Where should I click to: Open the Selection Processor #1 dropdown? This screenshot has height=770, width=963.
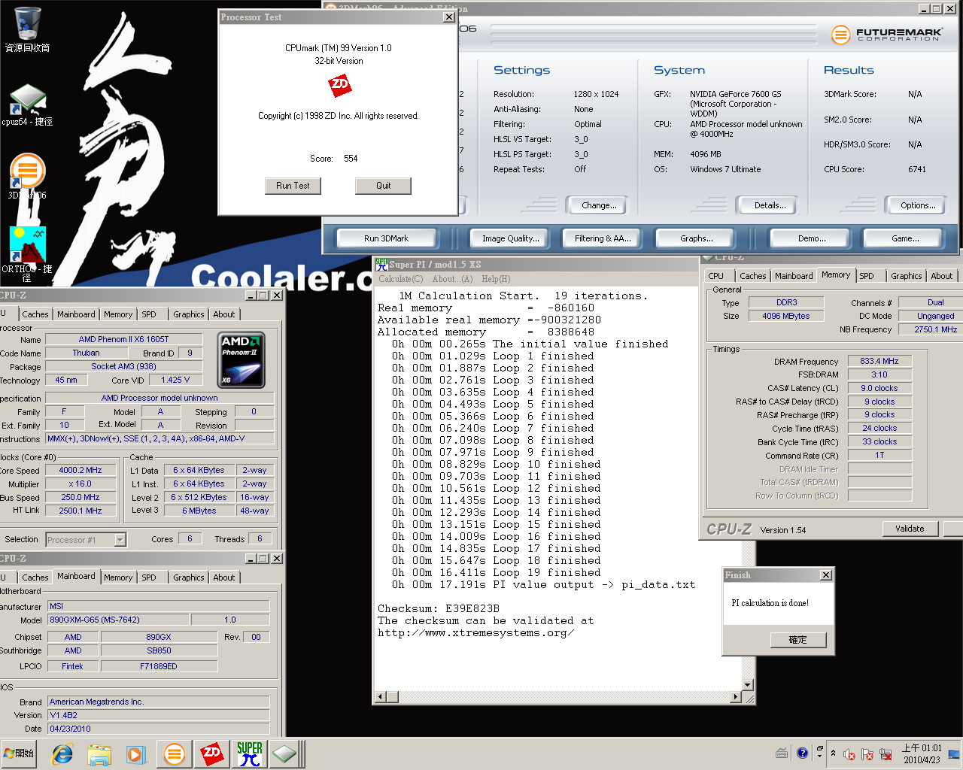tap(86, 540)
